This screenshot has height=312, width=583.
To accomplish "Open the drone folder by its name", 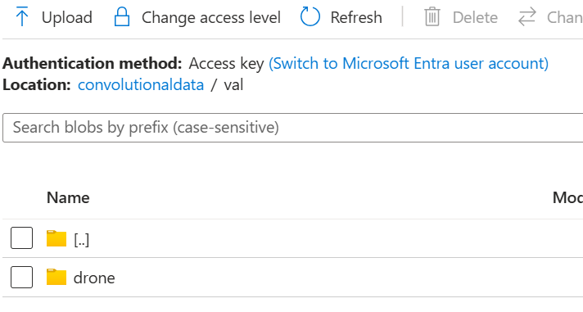I will [x=94, y=278].
